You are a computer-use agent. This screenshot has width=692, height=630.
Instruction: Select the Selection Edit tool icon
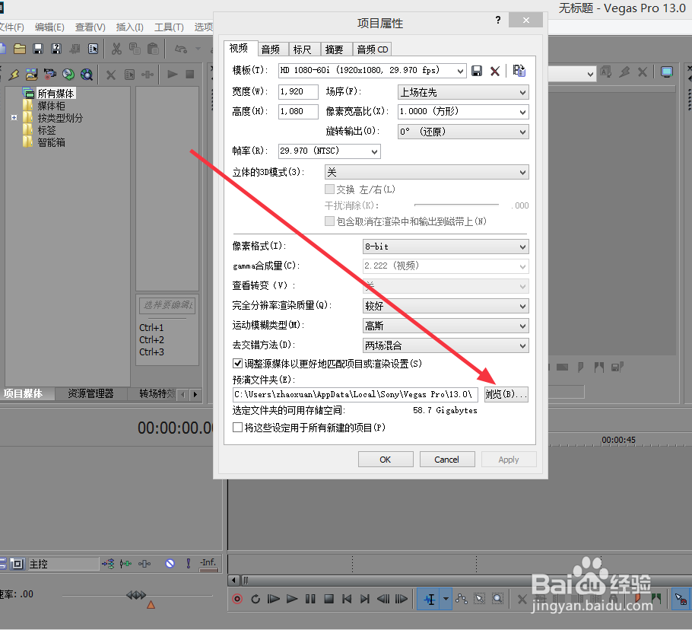point(480,599)
